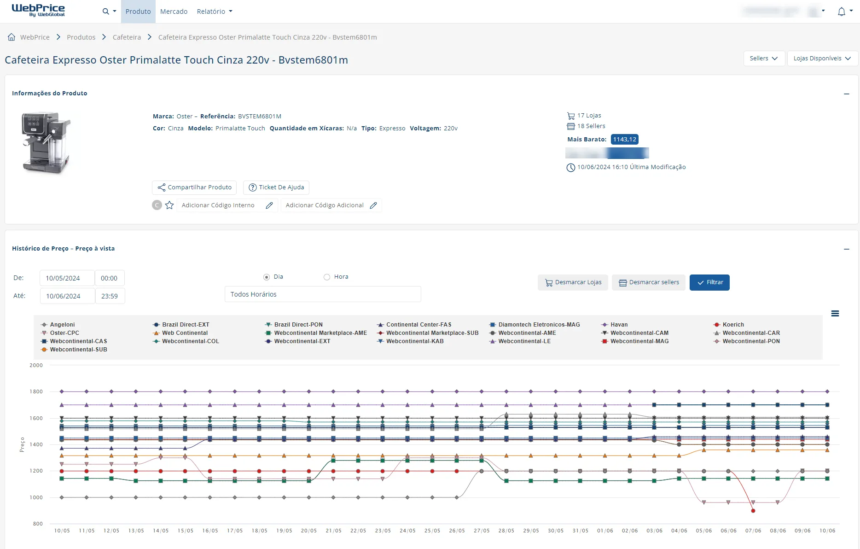The height and width of the screenshot is (549, 860).
Task: Click the De time field 00:00
Action: (x=110, y=278)
